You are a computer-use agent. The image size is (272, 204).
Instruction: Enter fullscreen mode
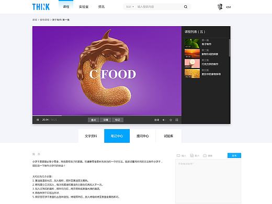(x=177, y=120)
